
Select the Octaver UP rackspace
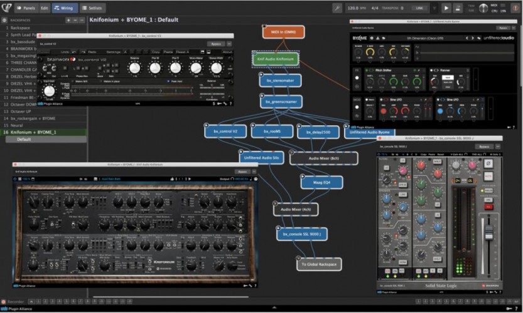click(43, 111)
